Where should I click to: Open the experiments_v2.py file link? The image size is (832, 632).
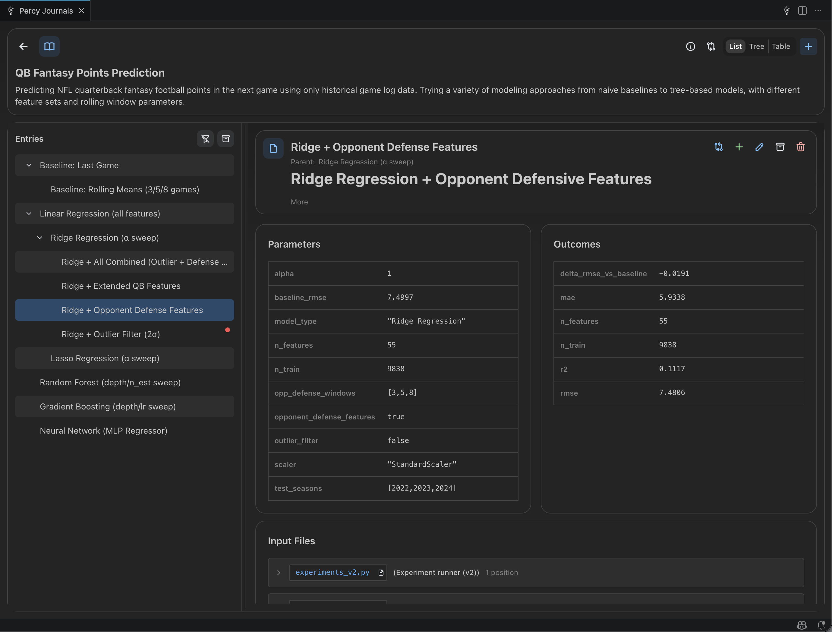(332, 573)
